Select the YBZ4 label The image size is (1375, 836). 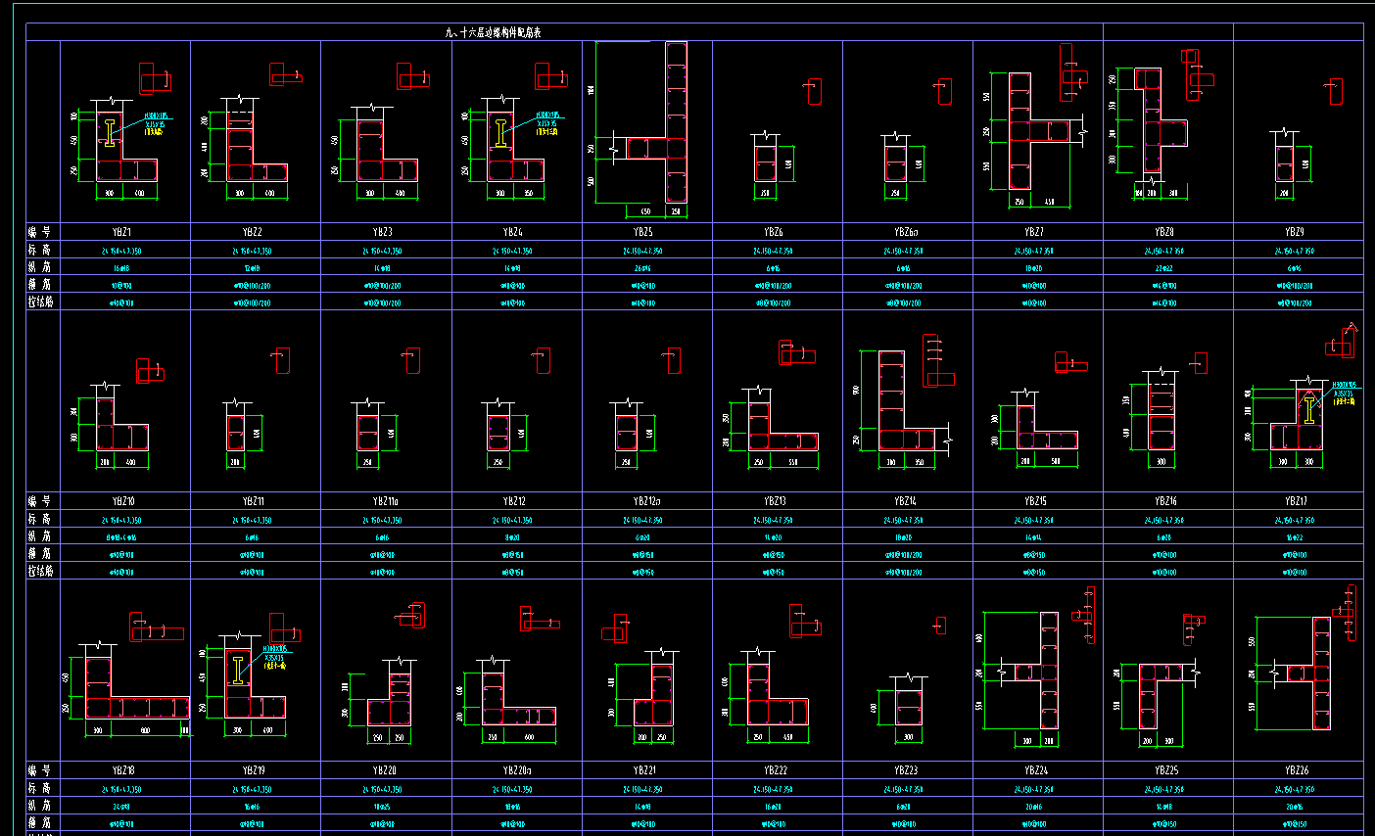(513, 233)
